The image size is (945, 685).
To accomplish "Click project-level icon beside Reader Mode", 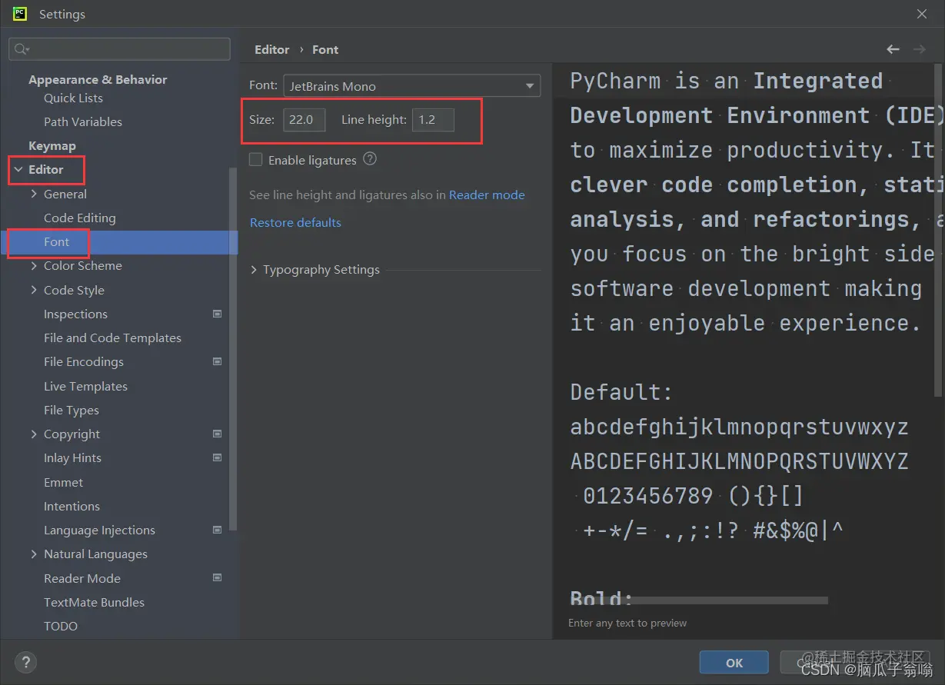I will pyautogui.click(x=217, y=577).
